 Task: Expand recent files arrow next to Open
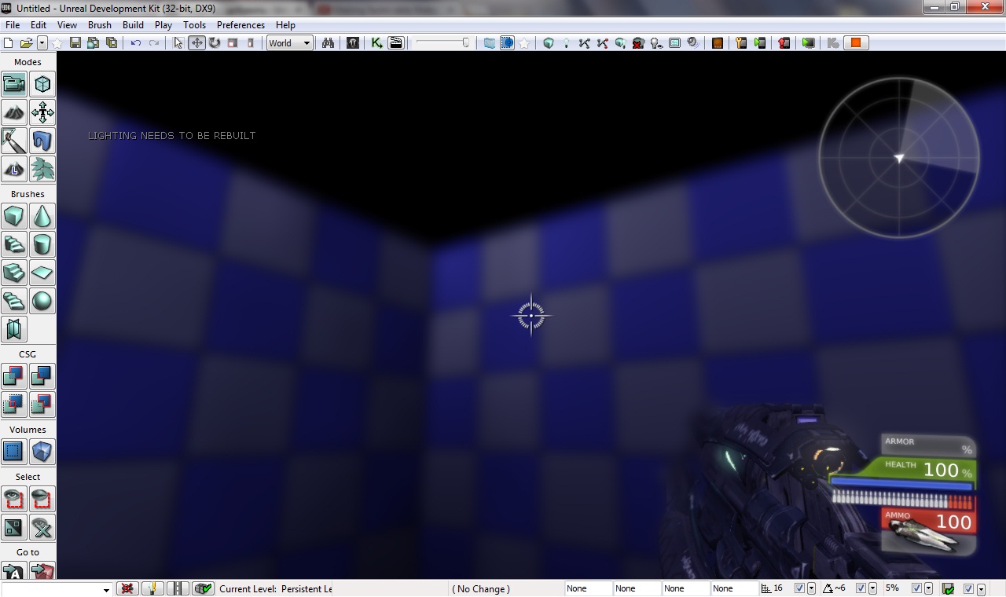pyautogui.click(x=42, y=43)
